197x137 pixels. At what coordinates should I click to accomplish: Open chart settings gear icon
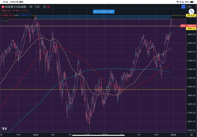click(x=191, y=135)
